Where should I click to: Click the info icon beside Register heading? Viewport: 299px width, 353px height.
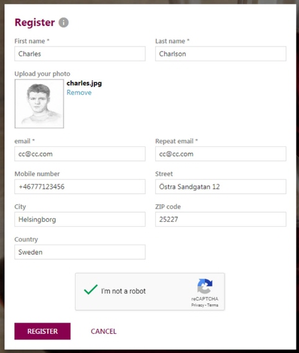pos(64,22)
